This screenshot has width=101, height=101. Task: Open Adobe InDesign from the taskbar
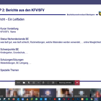(69, 99)
